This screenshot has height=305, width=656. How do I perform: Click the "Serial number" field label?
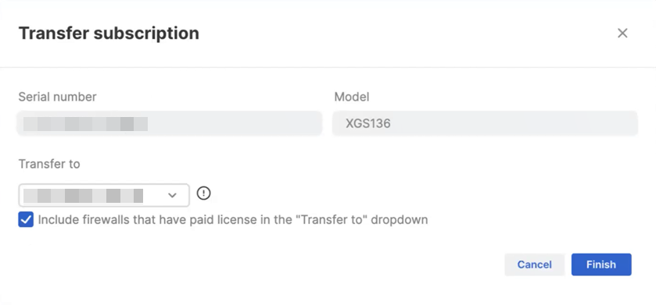coord(57,97)
